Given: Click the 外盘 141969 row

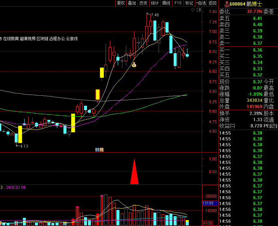Looking at the screenshot, I should [x=241, y=106].
